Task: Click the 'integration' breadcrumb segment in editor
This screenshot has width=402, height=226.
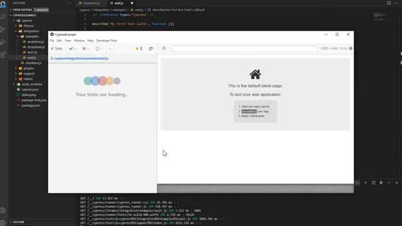Action: pyautogui.click(x=101, y=10)
